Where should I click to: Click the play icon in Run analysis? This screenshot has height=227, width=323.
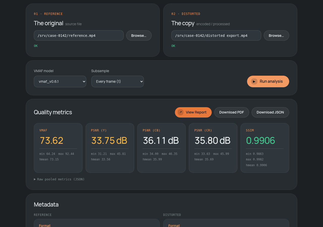(x=254, y=81)
